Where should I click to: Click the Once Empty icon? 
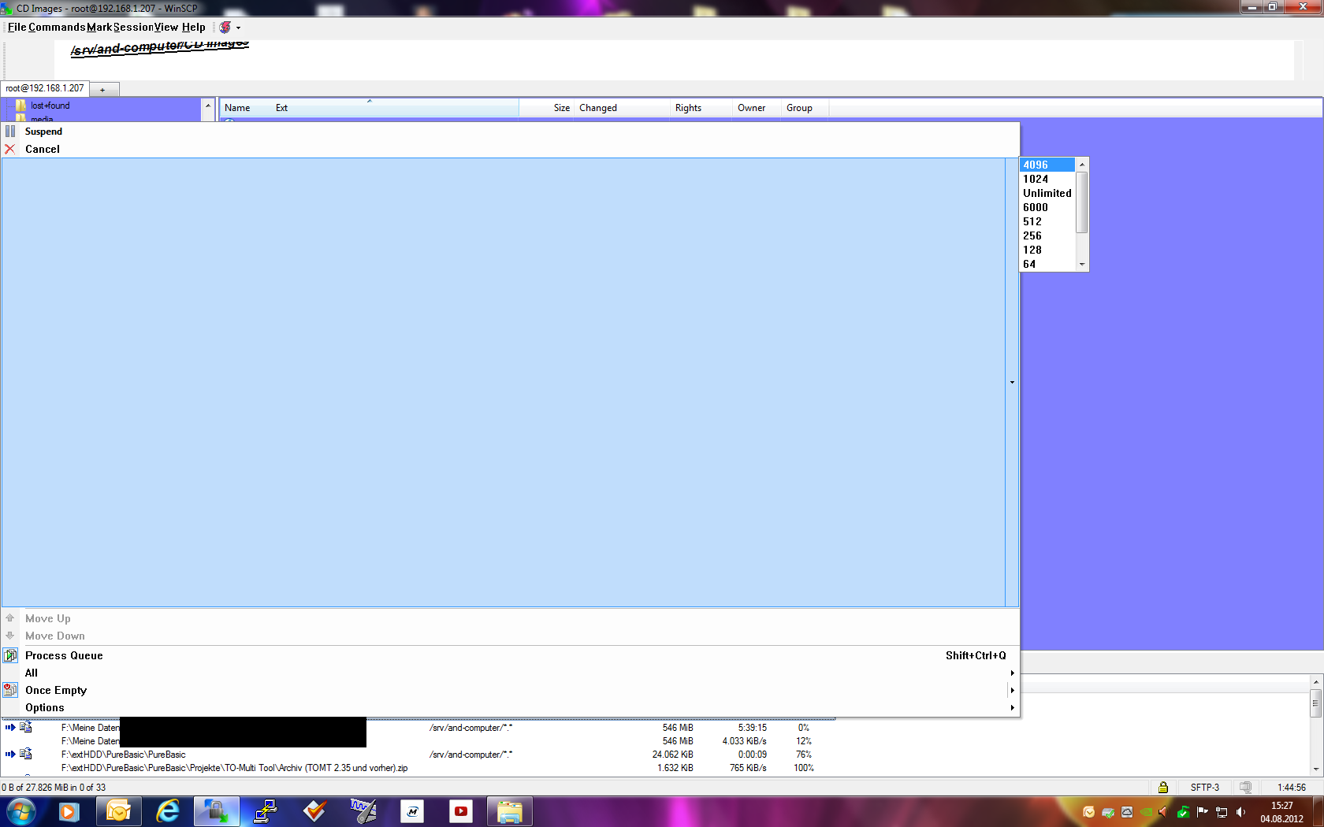click(10, 690)
